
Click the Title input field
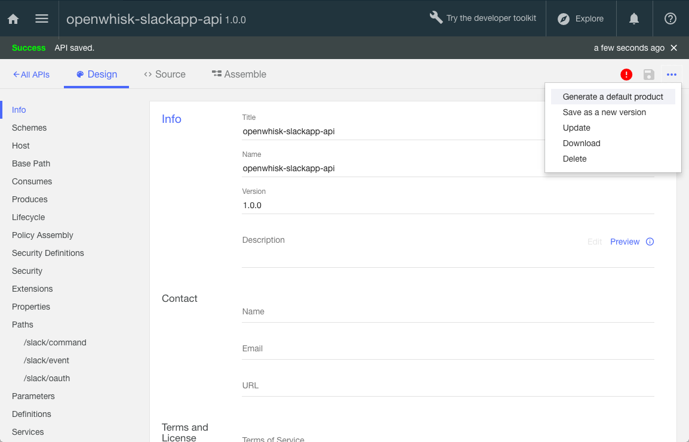pyautogui.click(x=393, y=131)
